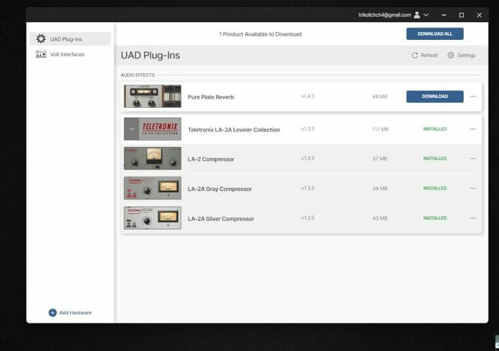Select the LA-2A Silver Compressor thumbnail

coord(153,218)
